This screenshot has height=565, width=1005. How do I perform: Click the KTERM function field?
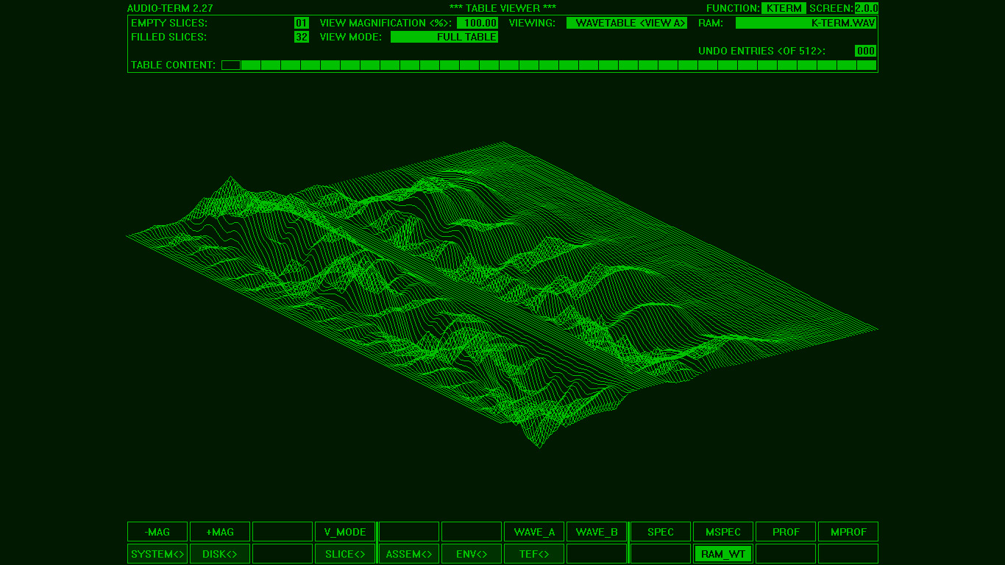pos(784,8)
